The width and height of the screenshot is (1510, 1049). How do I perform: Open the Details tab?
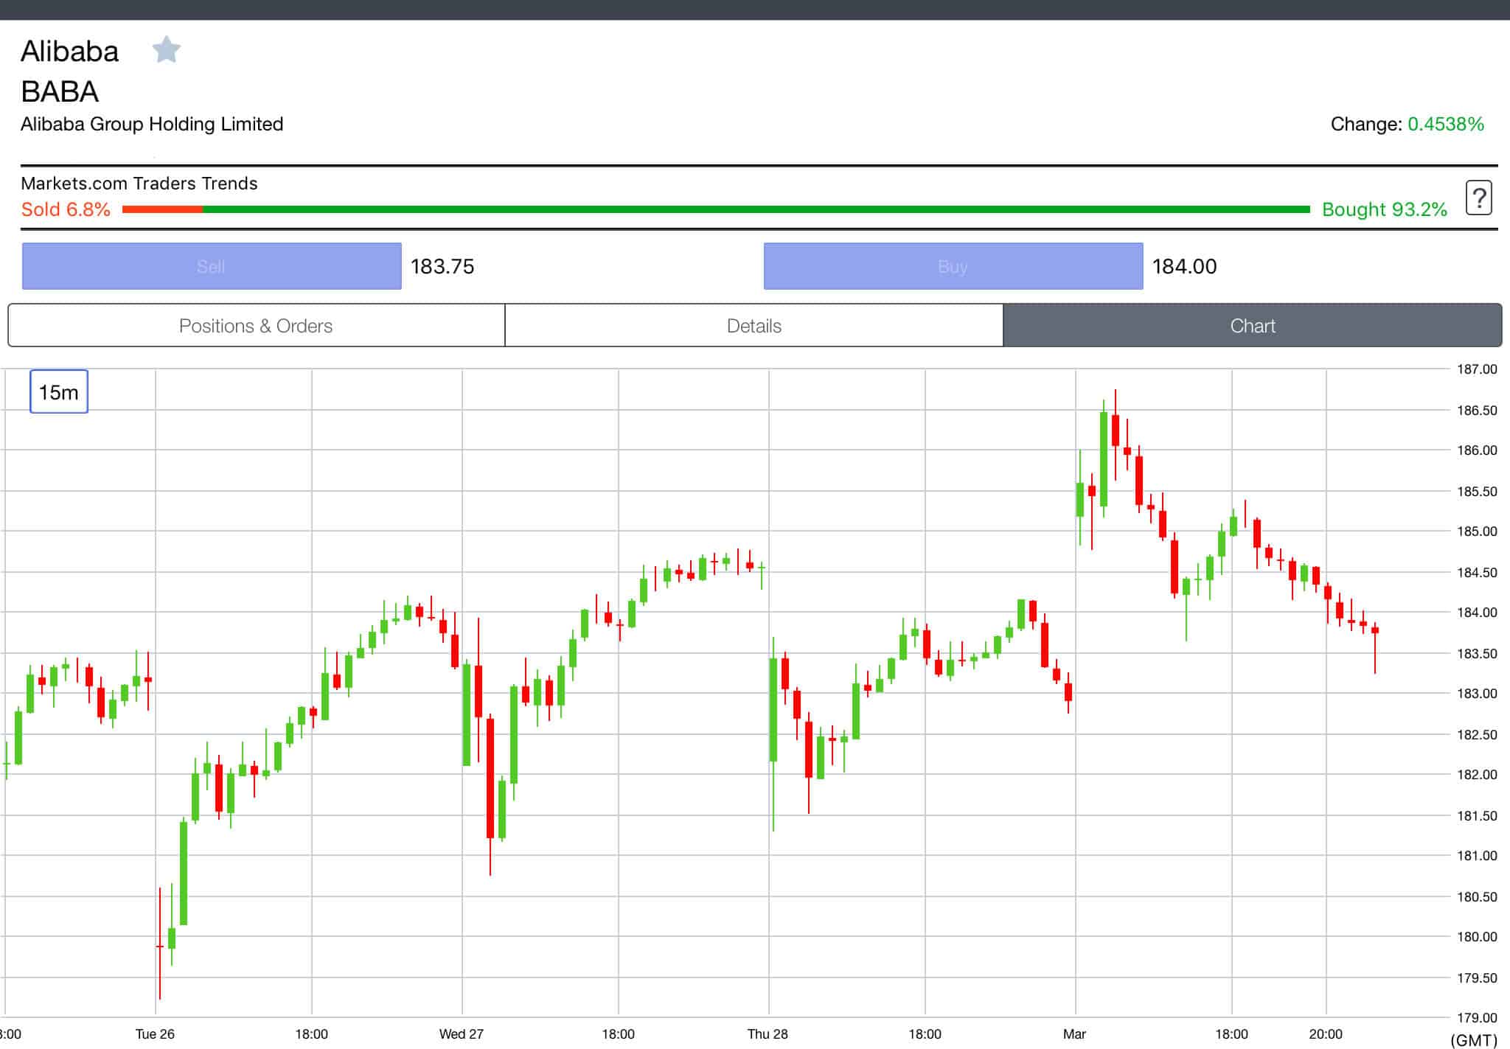[x=754, y=325]
